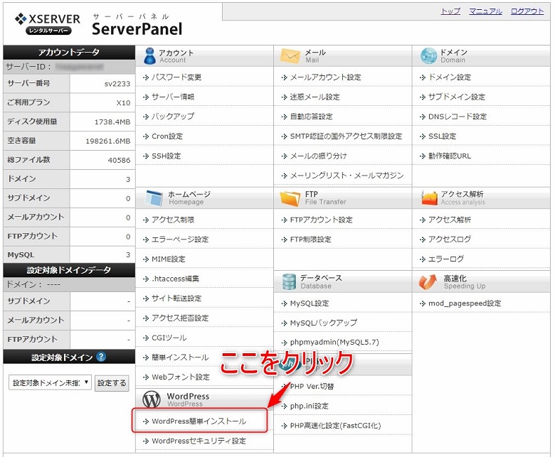Open メールアカウント設定
This screenshot has width=555, height=457.
pos(326,77)
